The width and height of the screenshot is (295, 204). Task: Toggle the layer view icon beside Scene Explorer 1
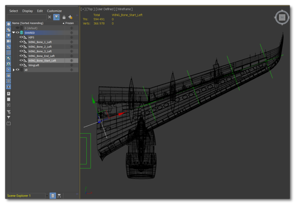pos(53,196)
